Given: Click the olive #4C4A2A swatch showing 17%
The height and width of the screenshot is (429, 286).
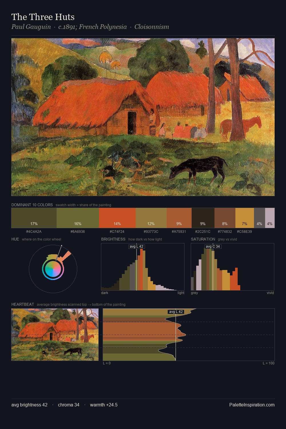Looking at the screenshot, I should click(34, 218).
